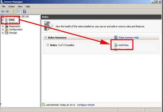Click the large server Roles header icon

(48, 26)
